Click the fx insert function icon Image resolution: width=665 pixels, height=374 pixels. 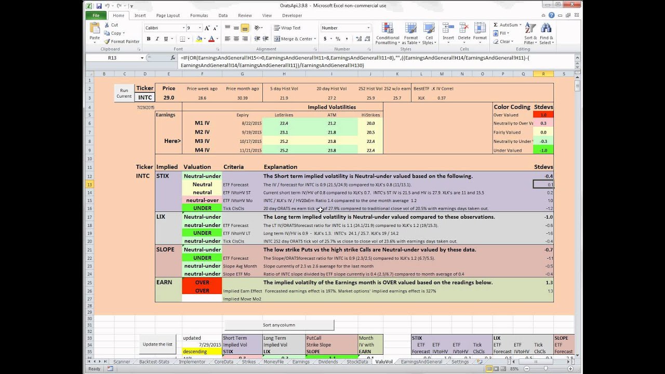pos(173,58)
